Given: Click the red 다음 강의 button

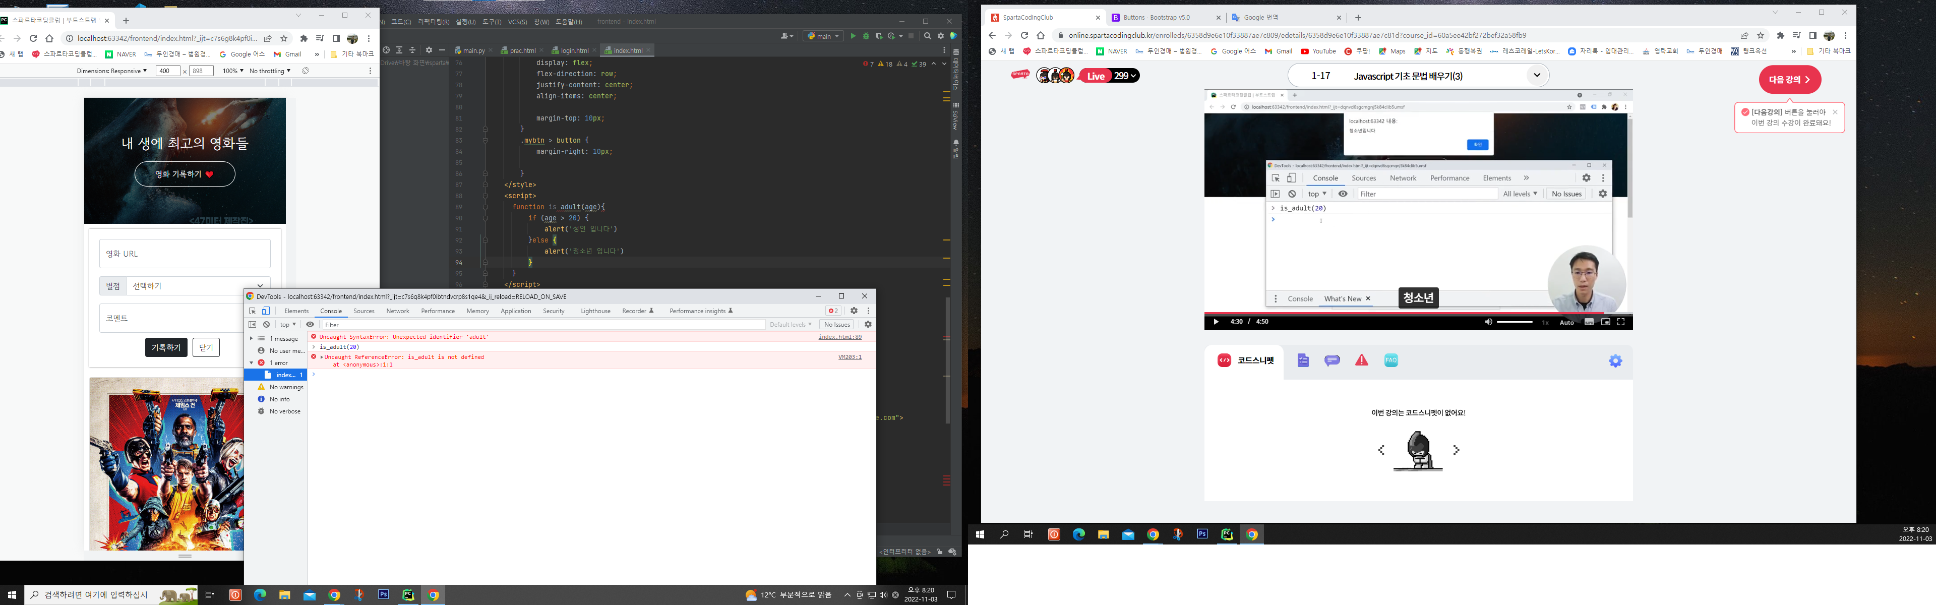Looking at the screenshot, I should (1789, 80).
